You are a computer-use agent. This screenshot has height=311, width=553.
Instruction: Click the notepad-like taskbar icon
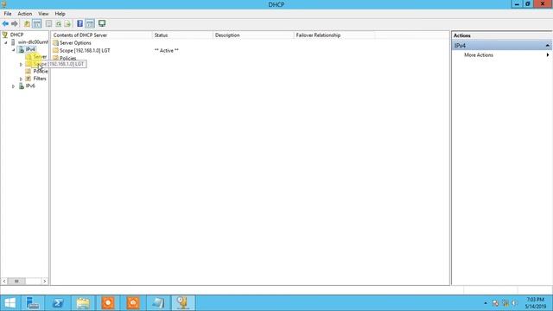[x=158, y=303]
